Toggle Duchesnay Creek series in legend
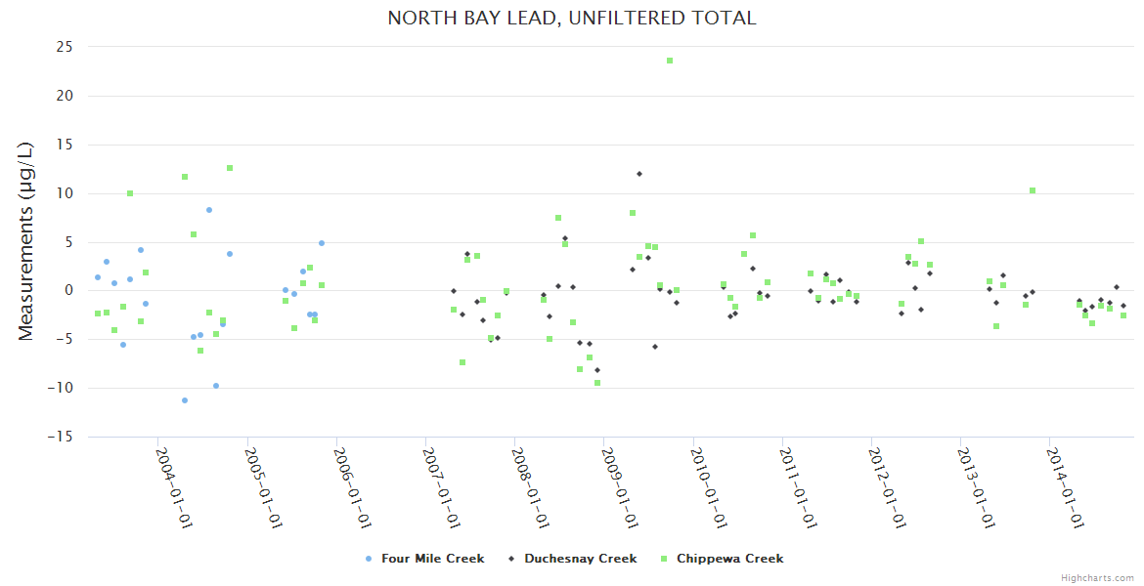This screenshot has height=586, width=1144. click(580, 559)
